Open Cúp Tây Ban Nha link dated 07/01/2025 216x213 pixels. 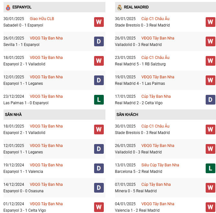click(x=156, y=184)
